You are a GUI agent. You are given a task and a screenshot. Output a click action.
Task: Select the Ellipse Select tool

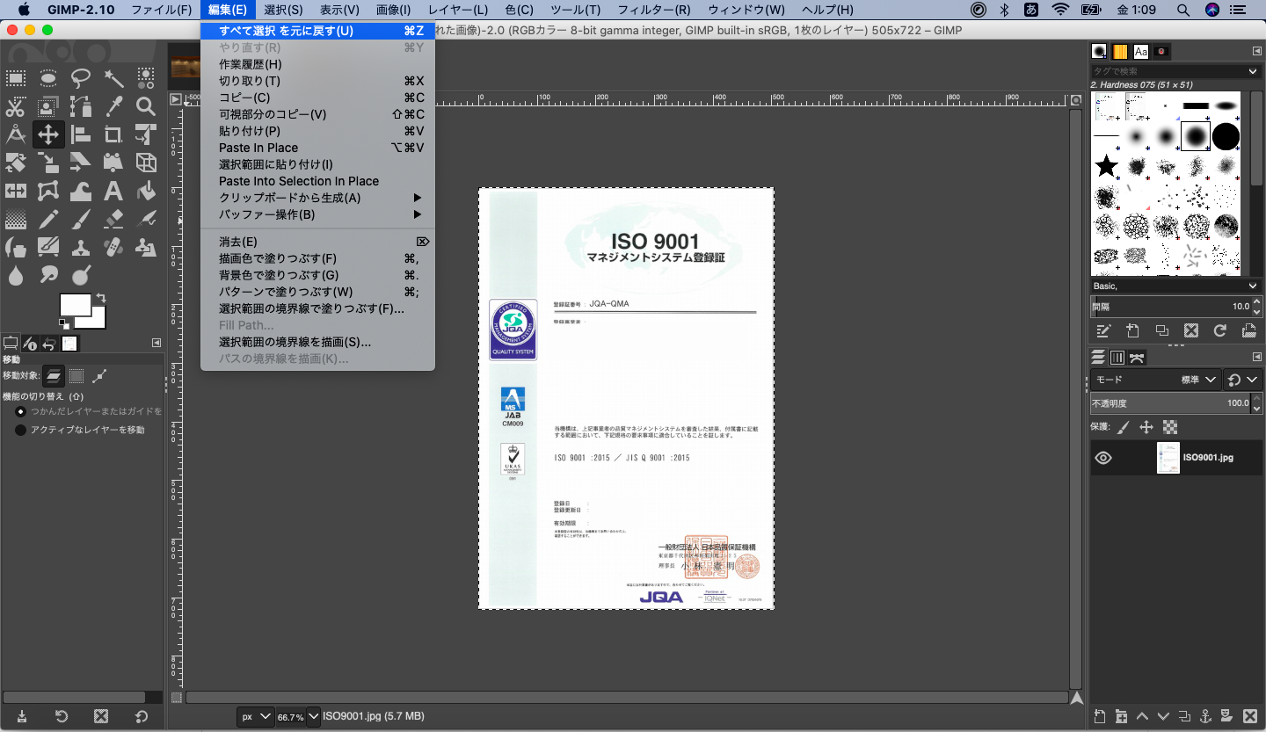point(48,79)
